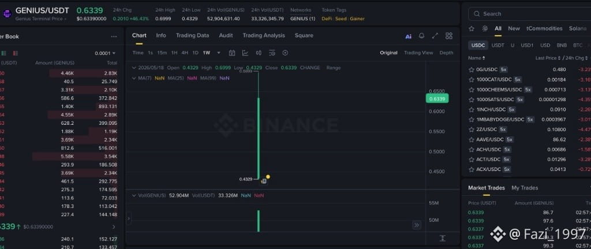Open the more time intervals dropdown arrow

tap(219, 53)
